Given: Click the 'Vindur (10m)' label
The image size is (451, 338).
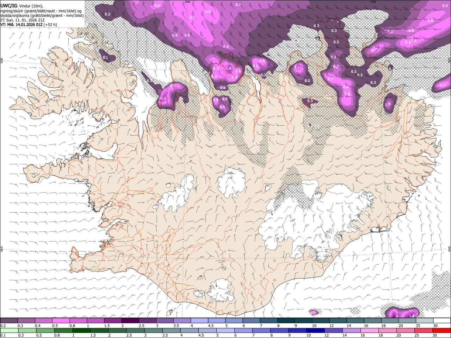Looking at the screenshot, I should pyautogui.click(x=31, y=6).
